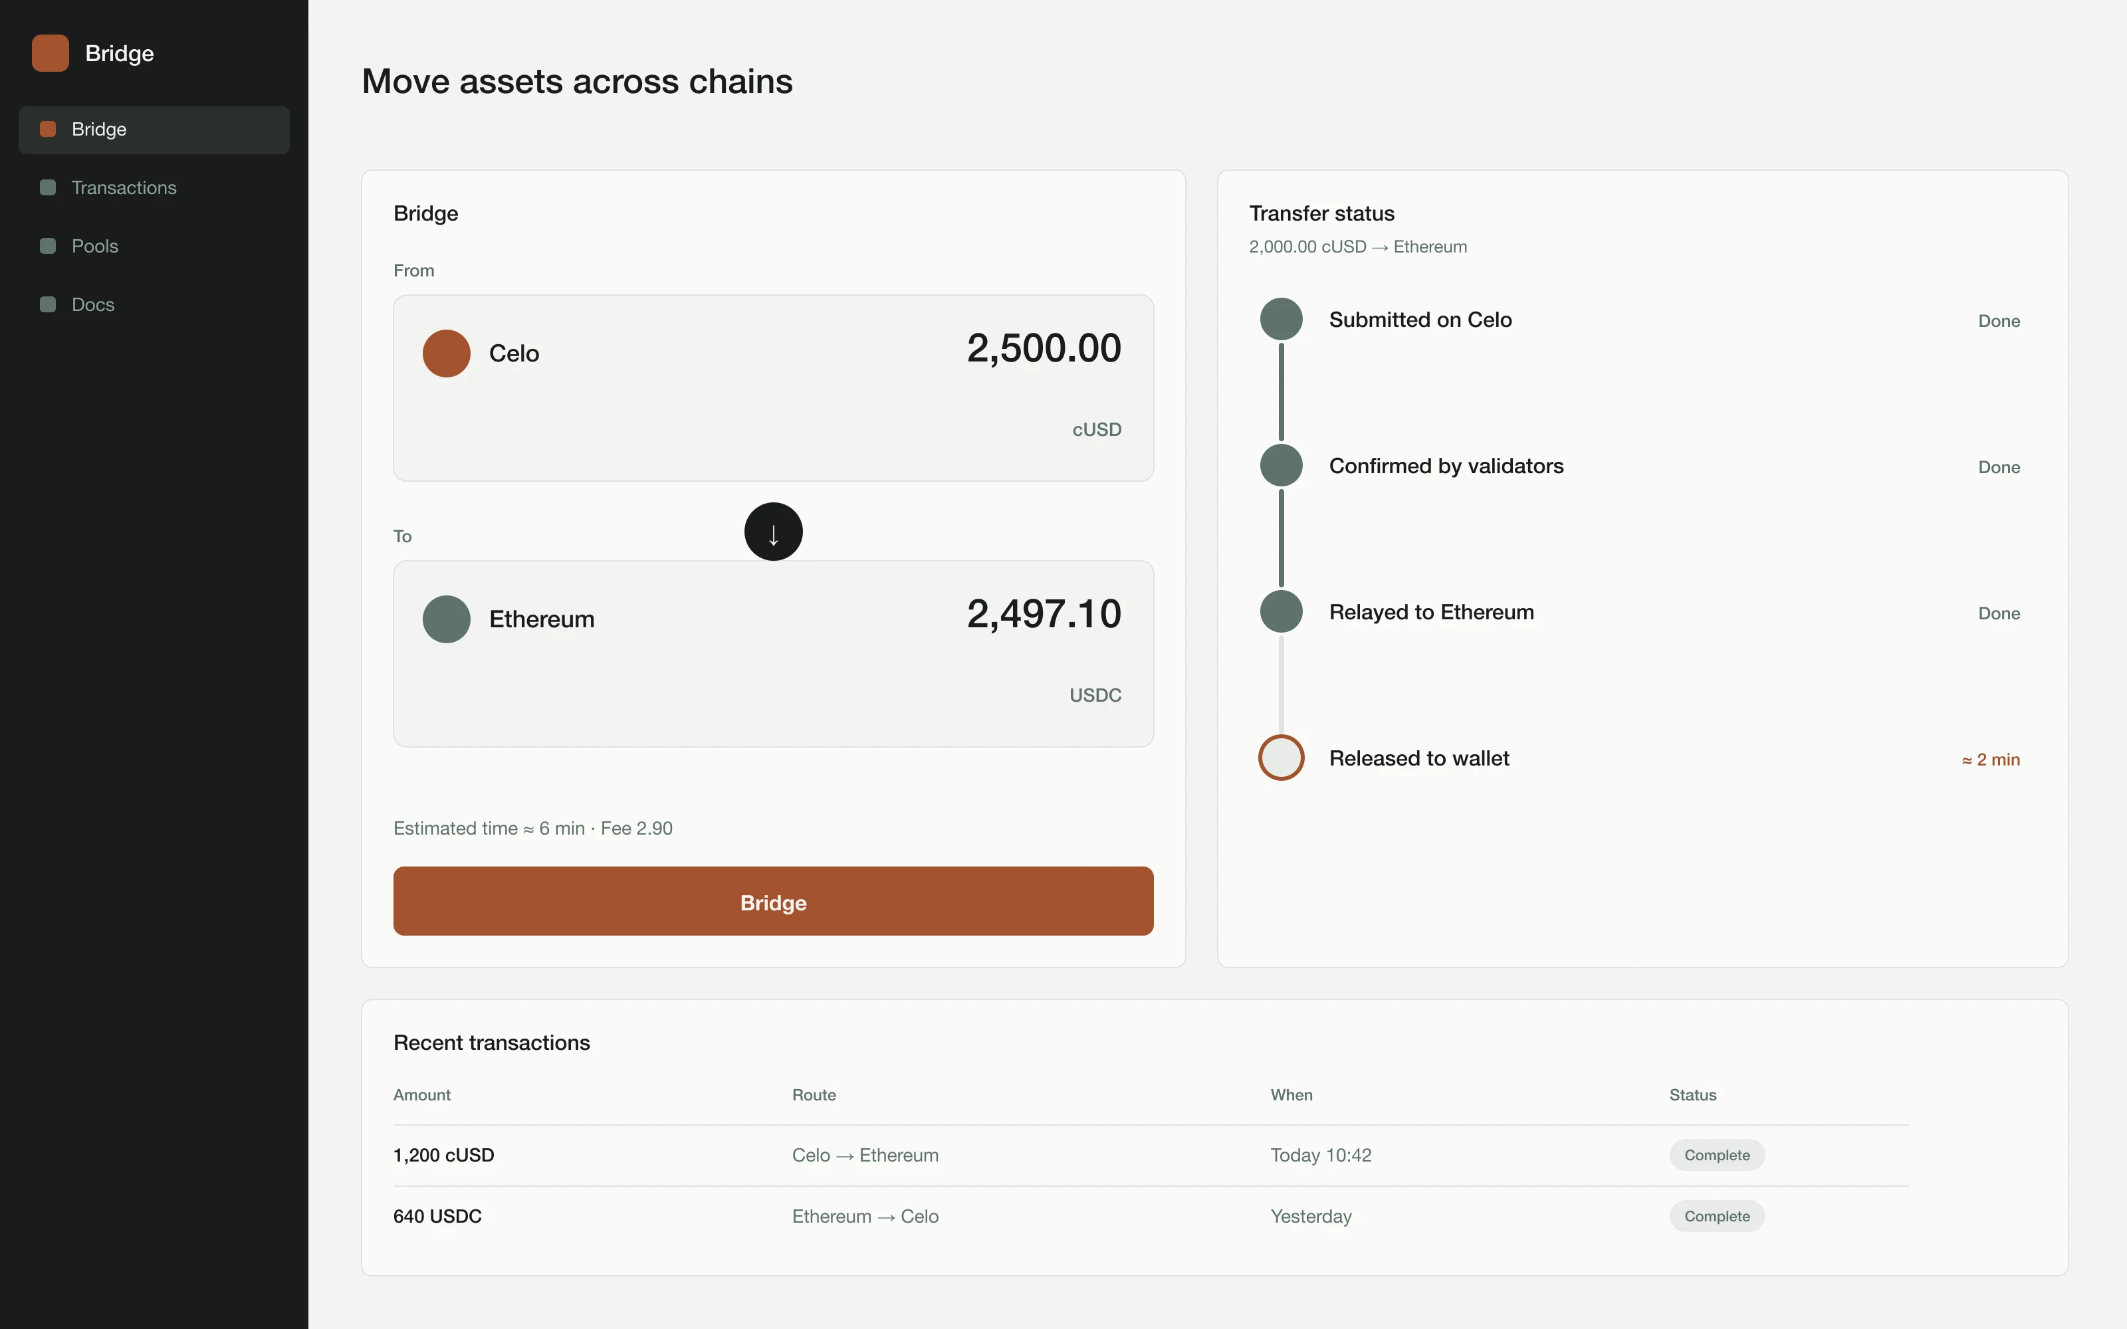Click the 'Celo → Ethereum' route cell
Viewport: 2127px width, 1329px height.
pos(865,1156)
